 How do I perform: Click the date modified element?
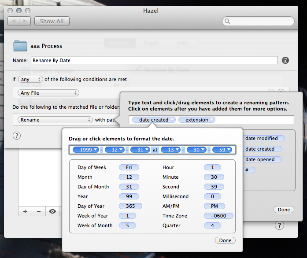pos(263,138)
